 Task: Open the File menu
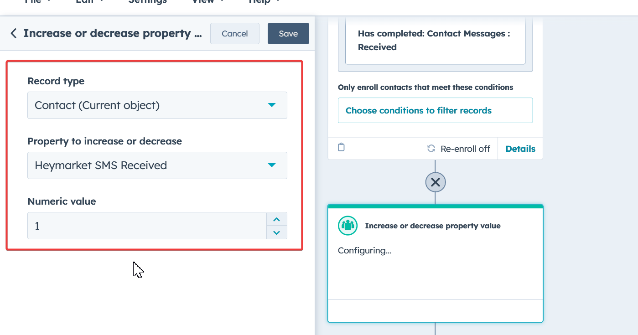(x=37, y=1)
